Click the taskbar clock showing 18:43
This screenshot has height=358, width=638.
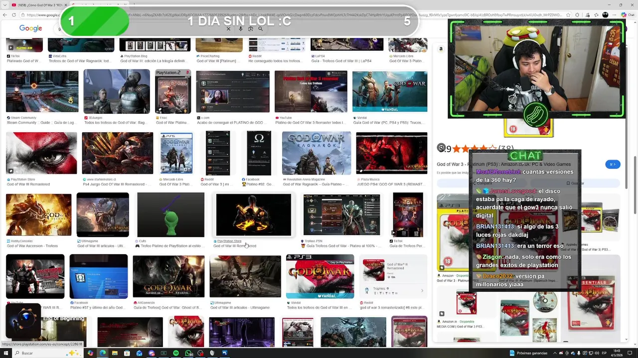pos(617,353)
